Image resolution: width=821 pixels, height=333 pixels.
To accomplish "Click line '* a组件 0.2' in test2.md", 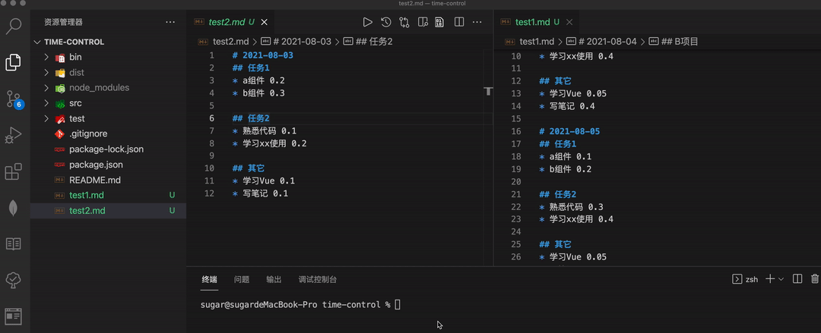I will coord(258,80).
